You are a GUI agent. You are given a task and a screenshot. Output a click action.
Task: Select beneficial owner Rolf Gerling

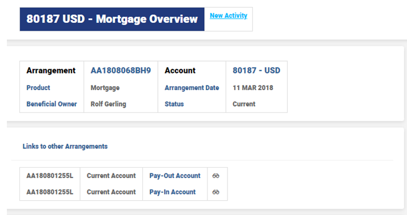pyautogui.click(x=108, y=104)
